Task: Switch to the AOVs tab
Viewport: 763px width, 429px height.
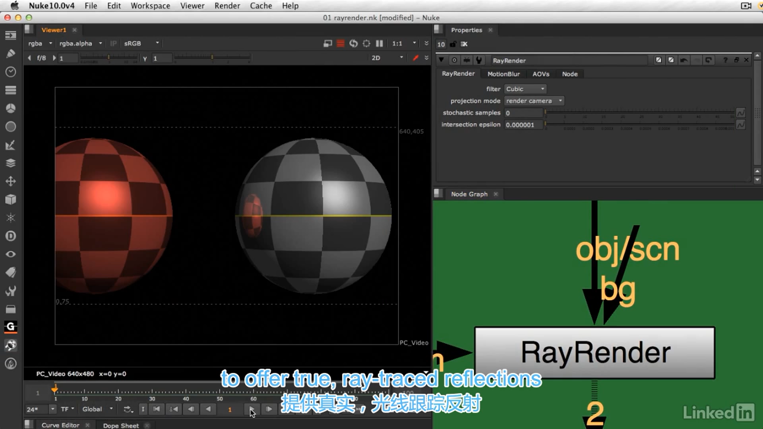Action: [x=541, y=74]
